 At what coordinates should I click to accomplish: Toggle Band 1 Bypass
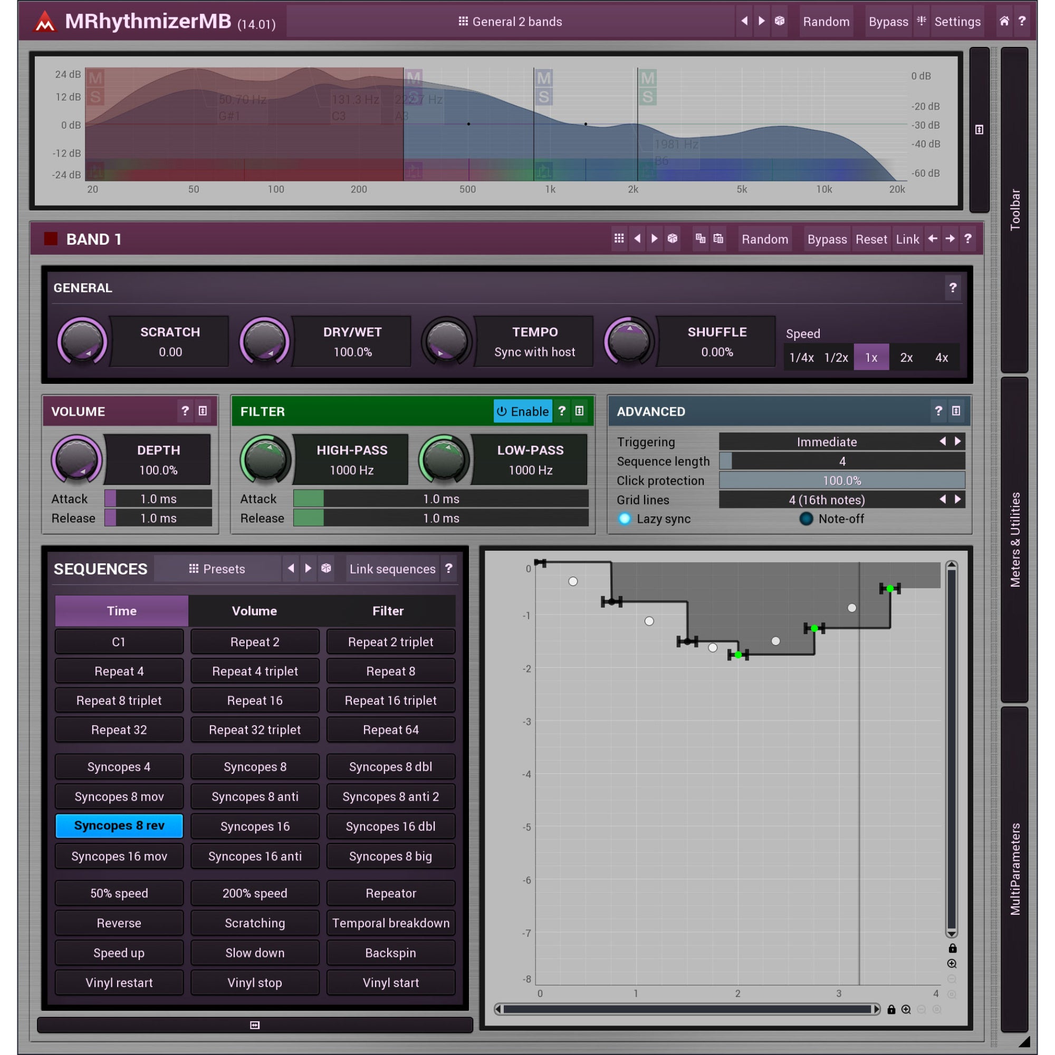tap(827, 239)
